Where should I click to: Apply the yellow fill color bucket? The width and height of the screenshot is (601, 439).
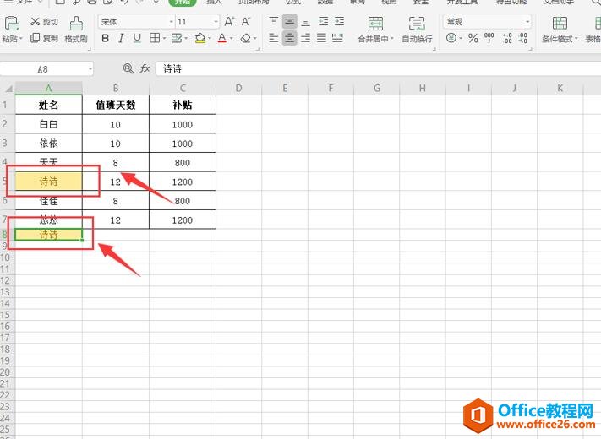(200, 38)
